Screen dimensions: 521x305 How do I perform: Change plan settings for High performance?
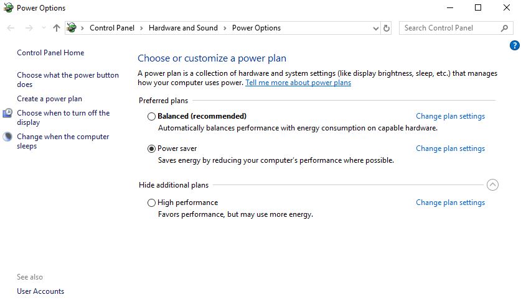450,203
